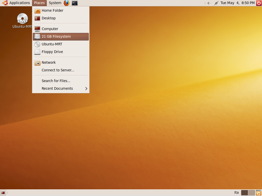Click the Floppy Drive icon in menu
The image size is (262, 196).
click(x=37, y=52)
